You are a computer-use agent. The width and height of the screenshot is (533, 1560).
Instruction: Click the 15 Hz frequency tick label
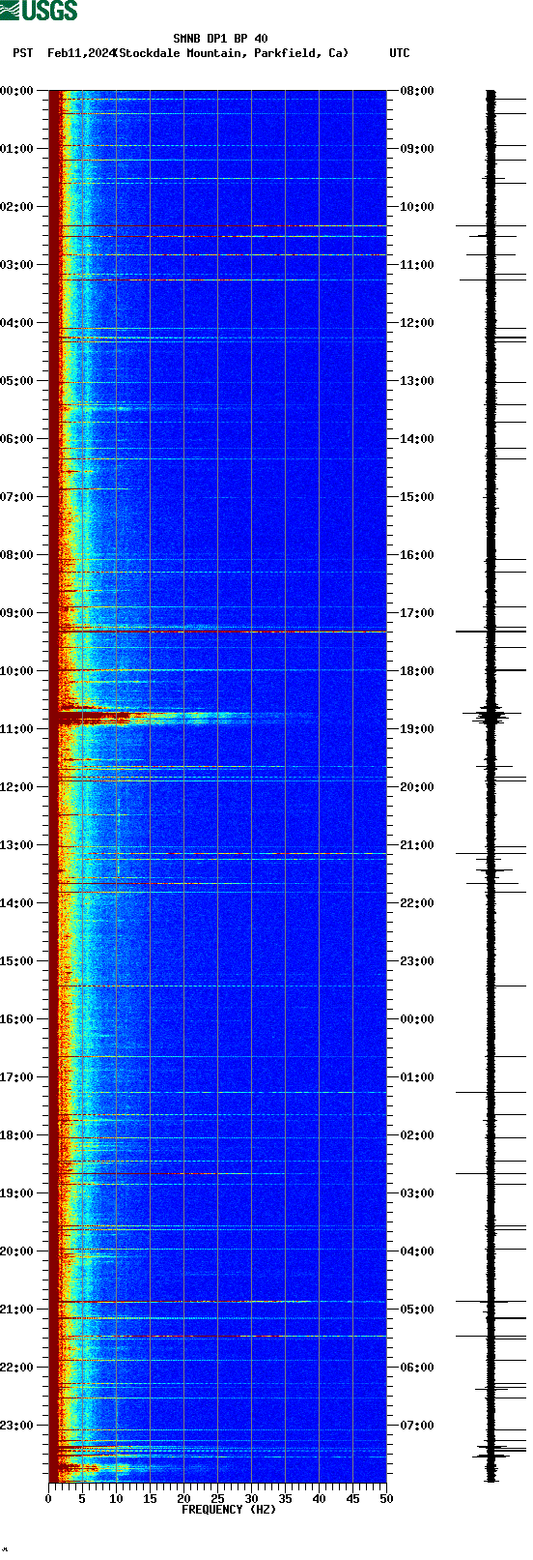coord(150,1499)
